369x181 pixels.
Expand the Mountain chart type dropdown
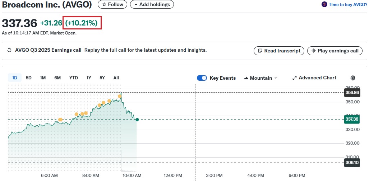pyautogui.click(x=260, y=78)
